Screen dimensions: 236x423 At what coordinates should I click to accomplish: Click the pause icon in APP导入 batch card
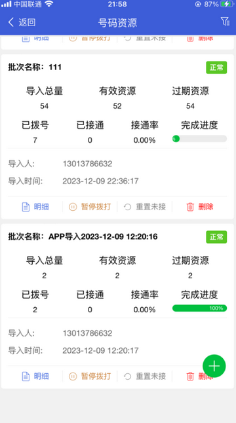pyautogui.click(x=73, y=377)
